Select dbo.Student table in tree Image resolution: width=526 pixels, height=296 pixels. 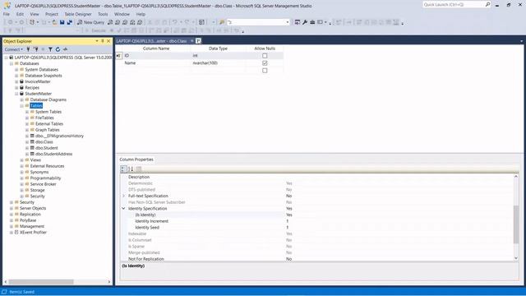47,148
